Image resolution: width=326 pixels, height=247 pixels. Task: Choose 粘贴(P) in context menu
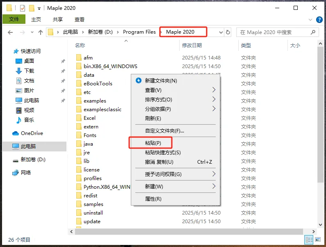[x=176, y=143]
